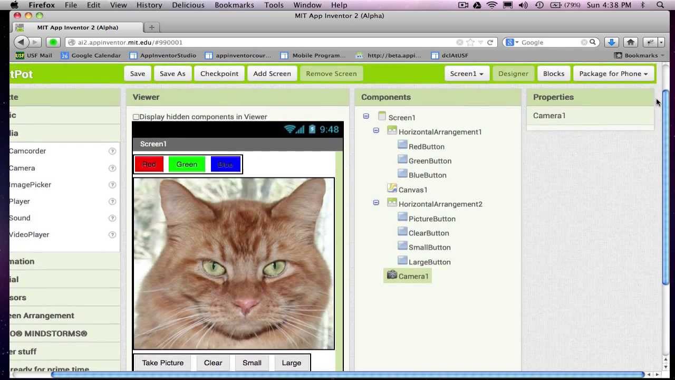This screenshot has width=675, height=380.
Task: Collapse the Screen1 tree node
Action: (x=366, y=116)
